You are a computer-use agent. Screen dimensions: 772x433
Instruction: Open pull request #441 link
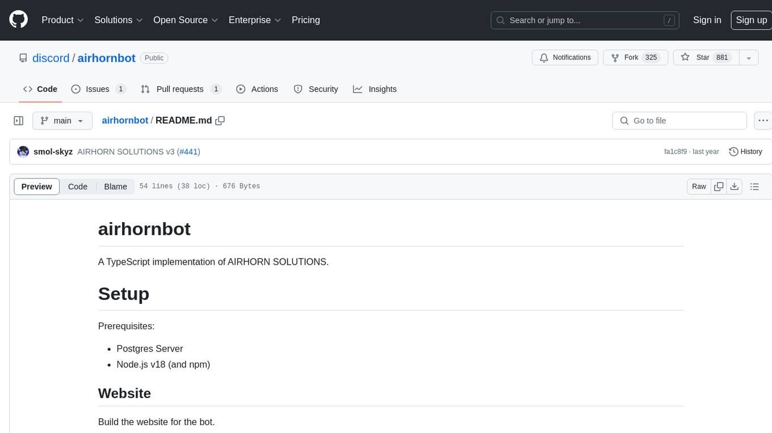tap(188, 152)
